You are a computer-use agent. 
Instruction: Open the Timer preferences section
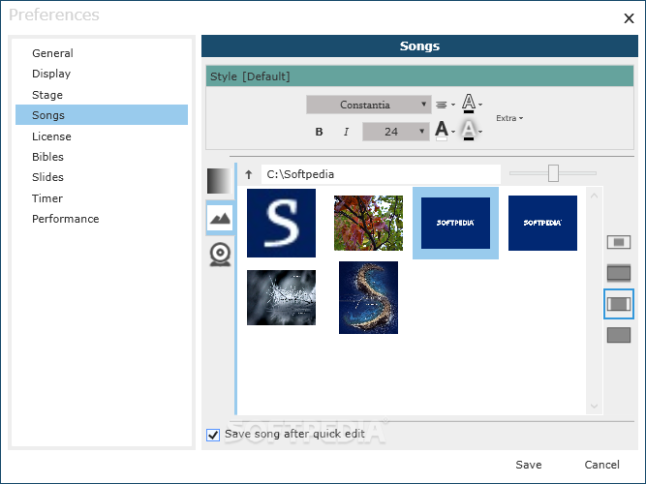pos(102,198)
